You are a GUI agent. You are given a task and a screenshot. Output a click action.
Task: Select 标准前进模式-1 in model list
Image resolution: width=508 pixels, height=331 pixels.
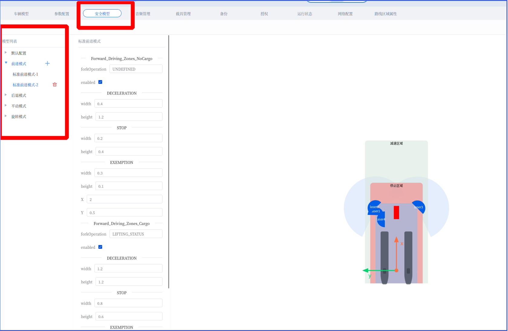point(25,74)
